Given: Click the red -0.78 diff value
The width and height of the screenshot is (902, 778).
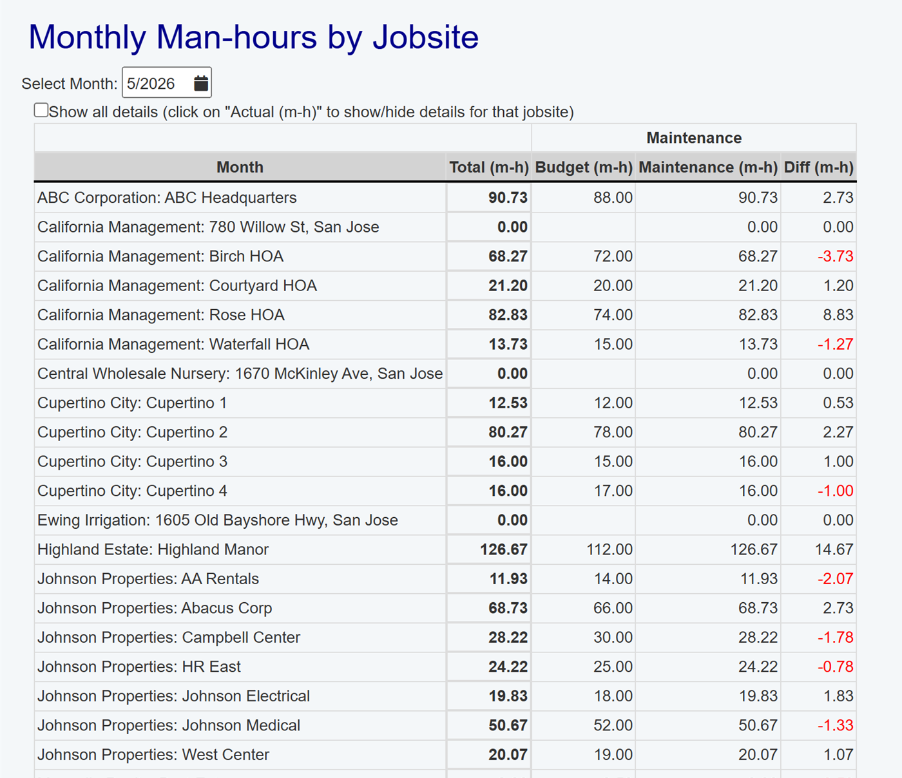Looking at the screenshot, I should point(835,667).
